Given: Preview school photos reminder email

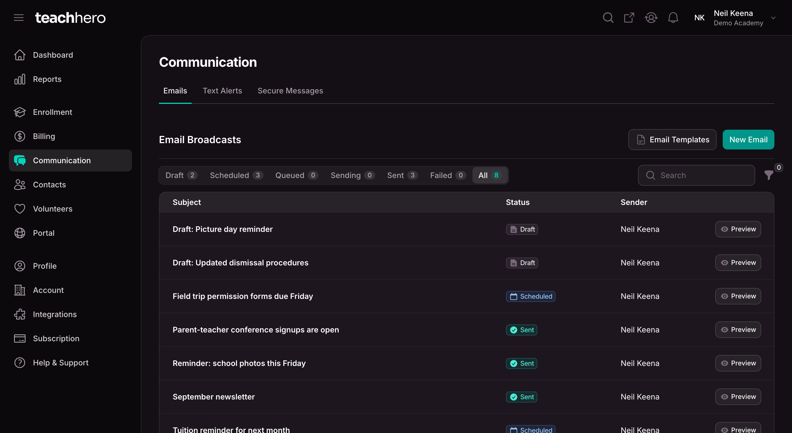Looking at the screenshot, I should pos(738,363).
